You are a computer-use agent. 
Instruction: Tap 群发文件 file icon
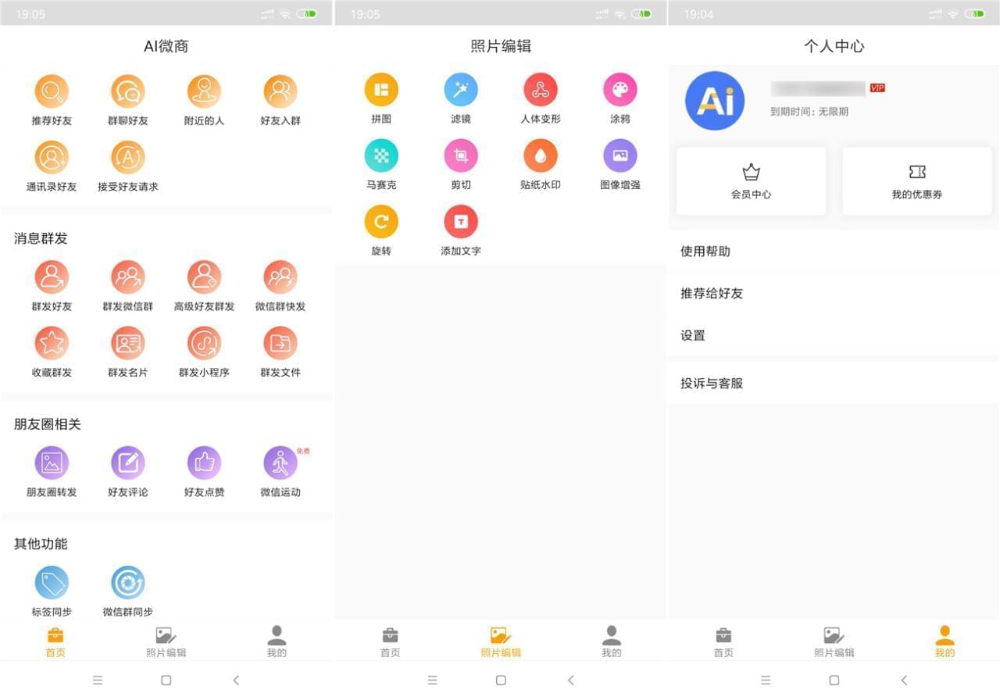point(280,343)
